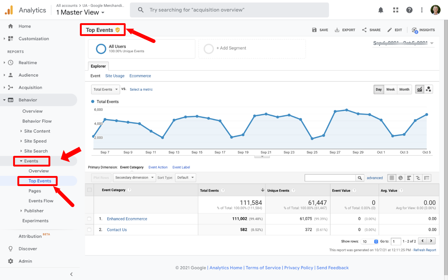Open the INSIGHTS panel
The image size is (448, 280).
423,30
